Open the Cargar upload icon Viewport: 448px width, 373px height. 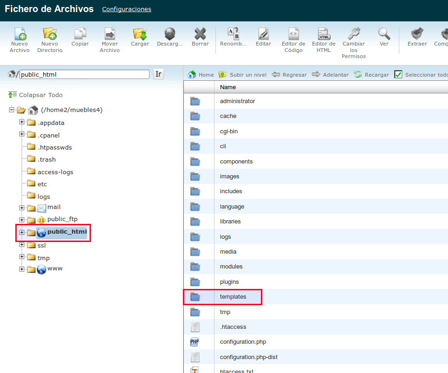coord(140,34)
